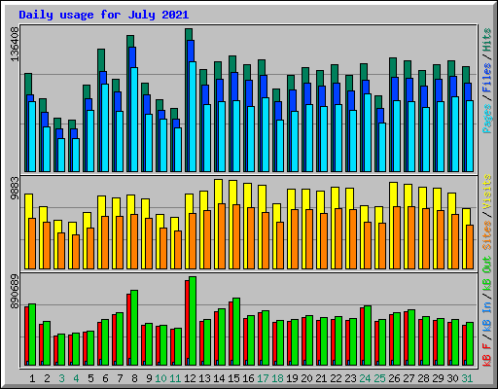The width and height of the screenshot is (498, 389).
Task: Click the 'kB Out' legend label
Action: click(487, 273)
